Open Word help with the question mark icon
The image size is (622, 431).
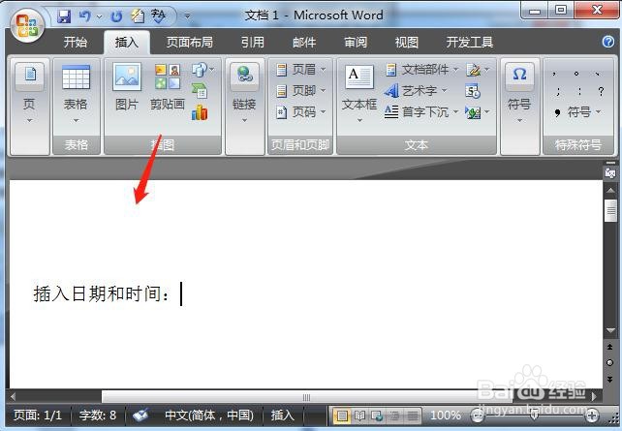[608, 42]
